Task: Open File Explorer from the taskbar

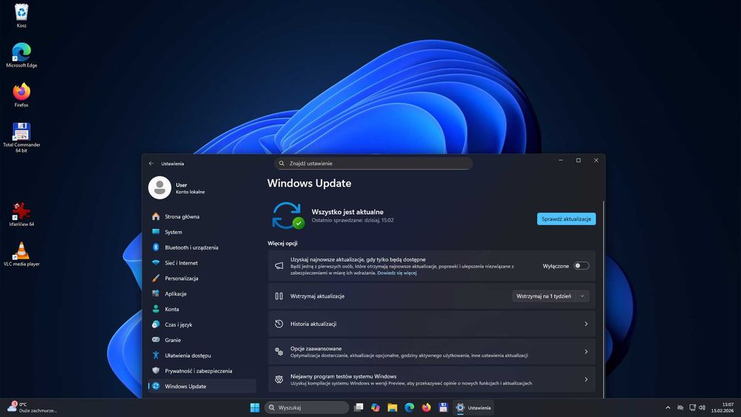Action: coord(392,407)
